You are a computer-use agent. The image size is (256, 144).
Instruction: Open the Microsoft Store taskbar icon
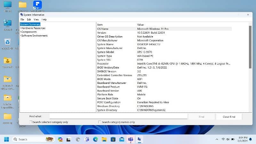pos(113,139)
